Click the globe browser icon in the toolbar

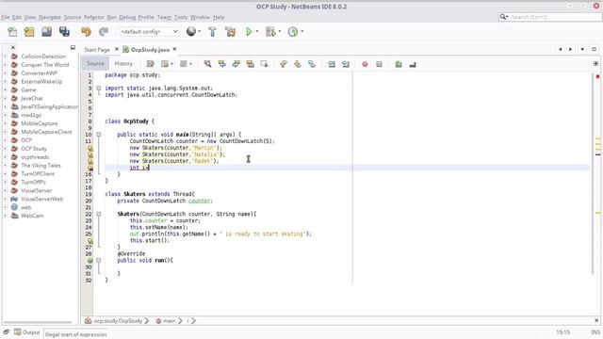click(191, 31)
